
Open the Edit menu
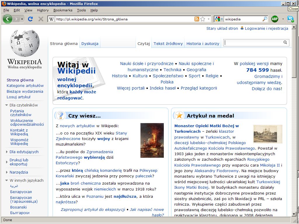(x=17, y=10)
